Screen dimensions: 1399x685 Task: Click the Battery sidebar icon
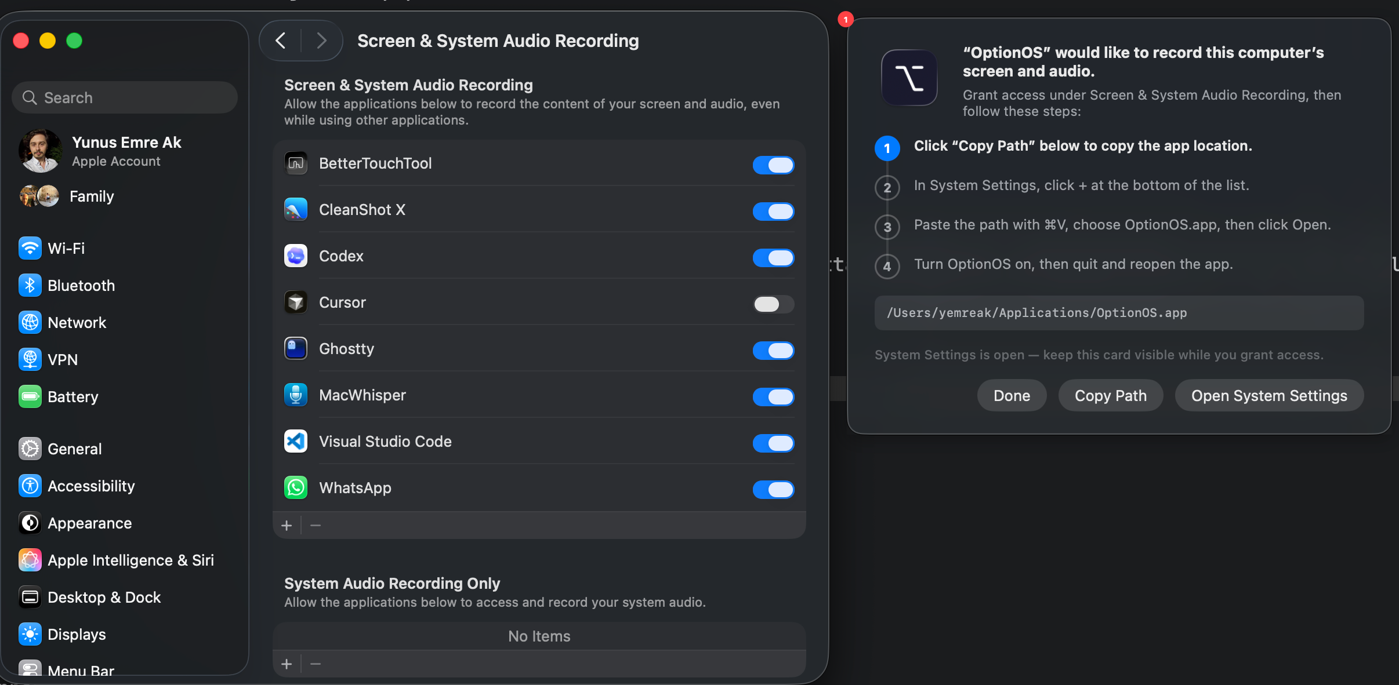[x=30, y=397]
